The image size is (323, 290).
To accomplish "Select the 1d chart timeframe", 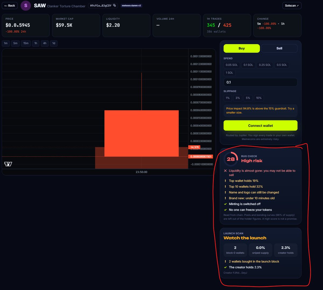I will [x=54, y=43].
